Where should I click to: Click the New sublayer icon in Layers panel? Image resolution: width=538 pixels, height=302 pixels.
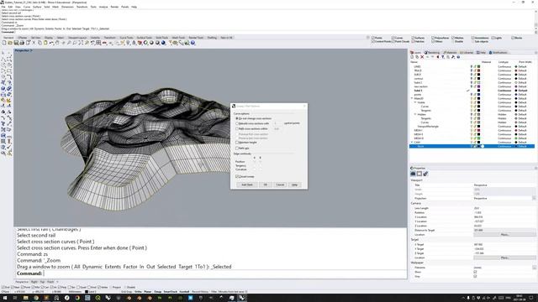point(417,57)
